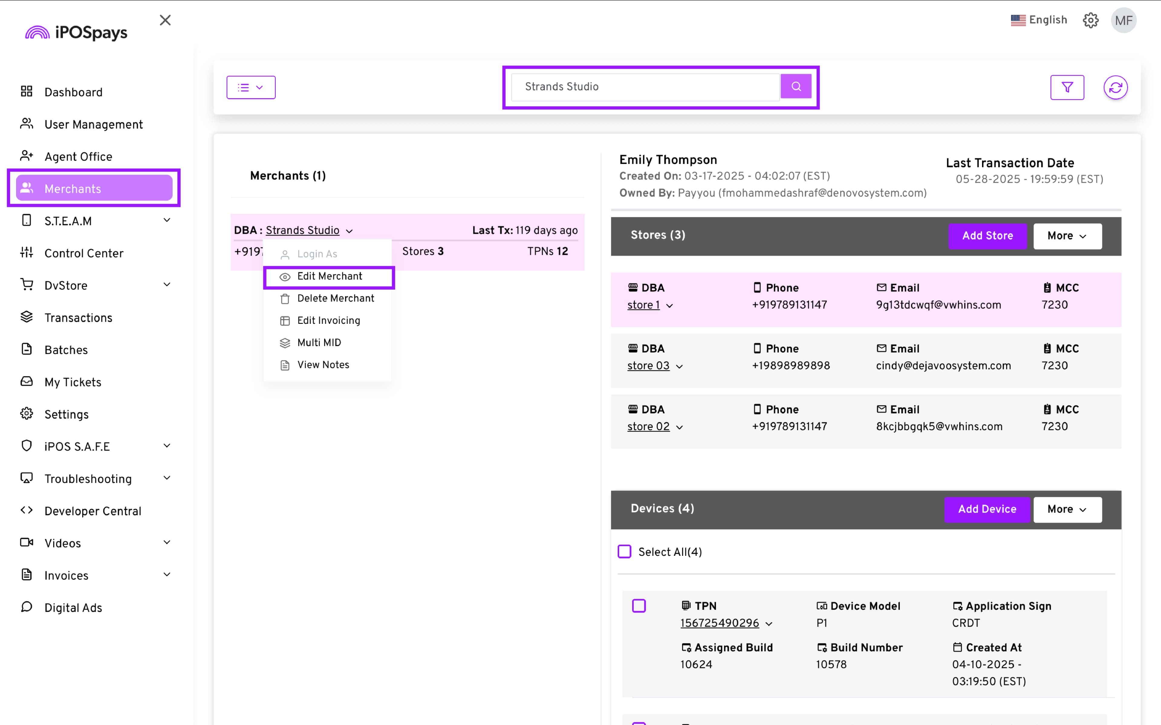Click the refresh circular arrows icon

point(1115,87)
